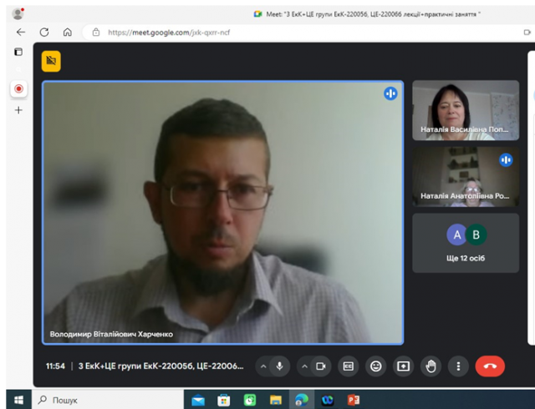Turn on closed captions
Image resolution: width=535 pixels, height=409 pixels.
[349, 366]
